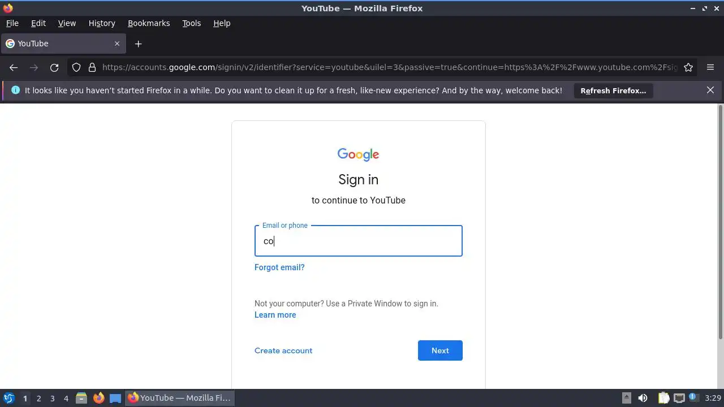Open the volume control in system tray
Viewport: 724px width, 407px height.
643,398
